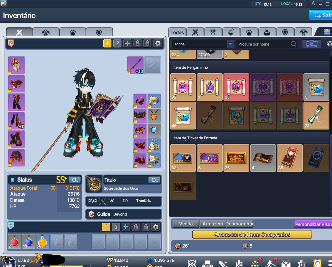332x267 pixels.
Task: Select equipment preset 2
Action: click(117, 43)
